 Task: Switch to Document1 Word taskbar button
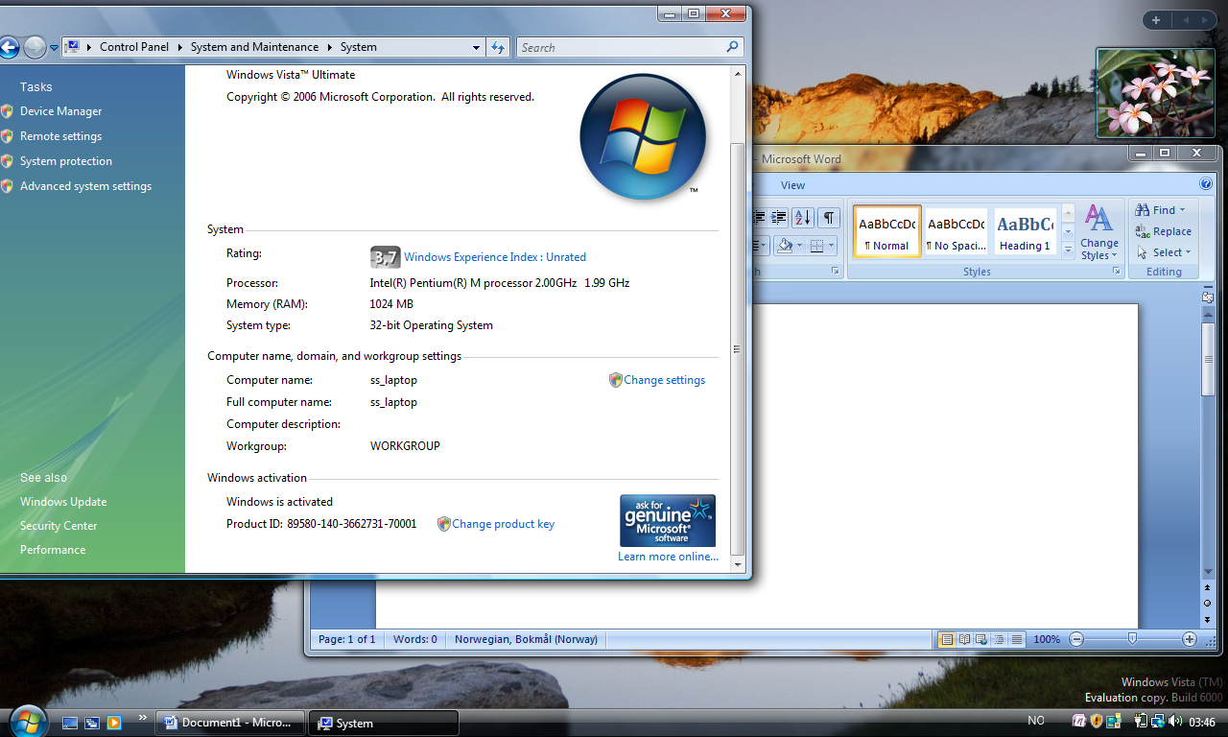click(230, 723)
